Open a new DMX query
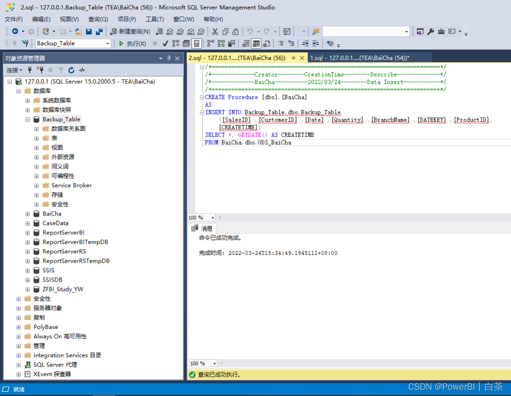 coord(180,32)
